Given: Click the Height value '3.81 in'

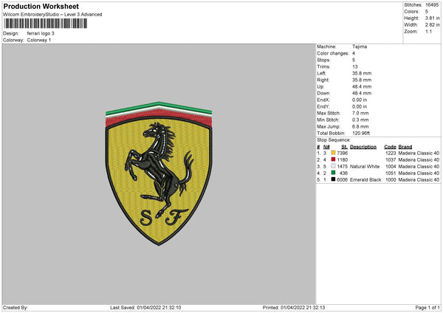Looking at the screenshot, I should [432, 18].
